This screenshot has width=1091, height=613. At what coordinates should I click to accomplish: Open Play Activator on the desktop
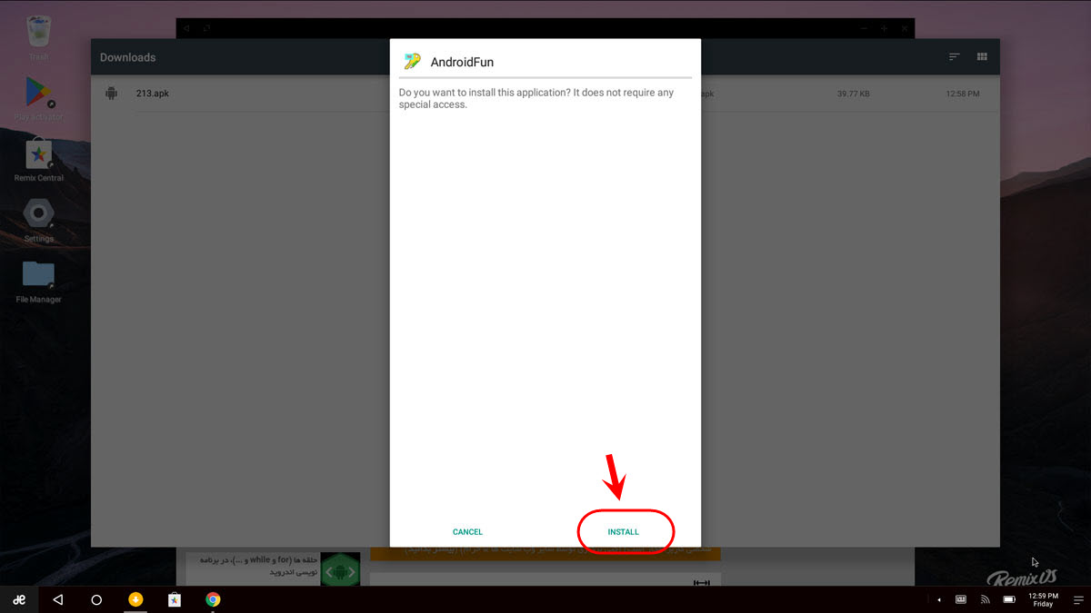(38, 98)
